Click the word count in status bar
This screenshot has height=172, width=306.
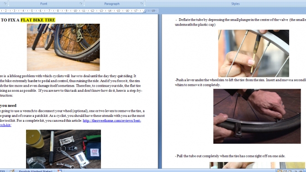pyautogui.click(x=2, y=171)
